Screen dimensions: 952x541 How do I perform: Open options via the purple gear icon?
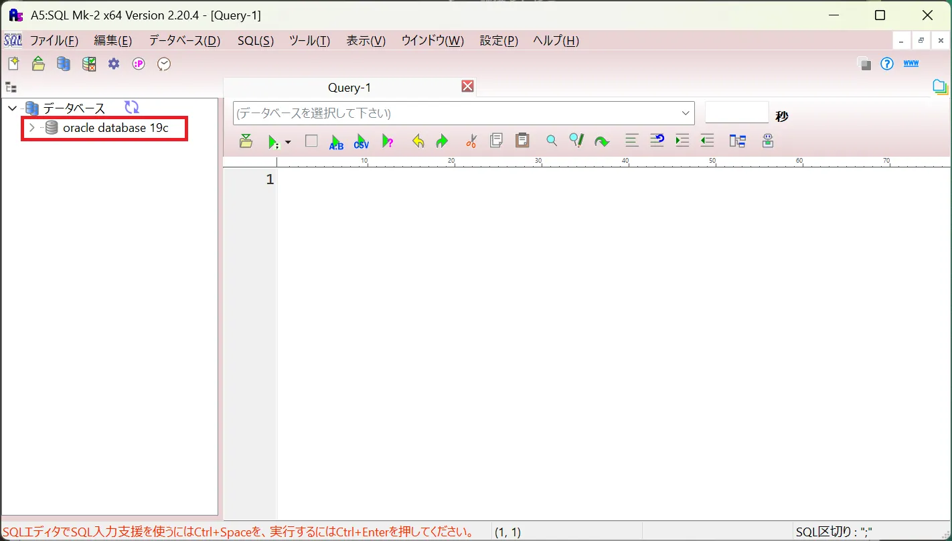coord(114,64)
